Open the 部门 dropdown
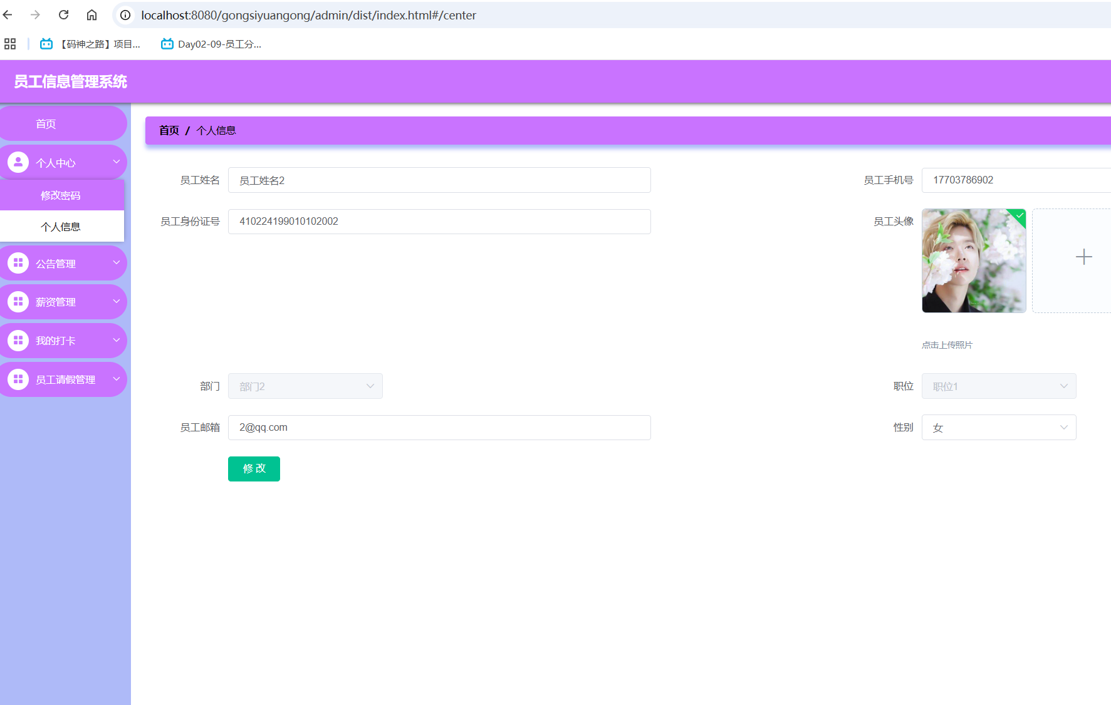The image size is (1111, 705). pos(305,386)
